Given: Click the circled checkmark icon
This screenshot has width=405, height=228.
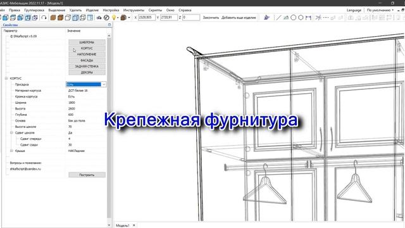Looking at the screenshot, I should tap(106, 18).
